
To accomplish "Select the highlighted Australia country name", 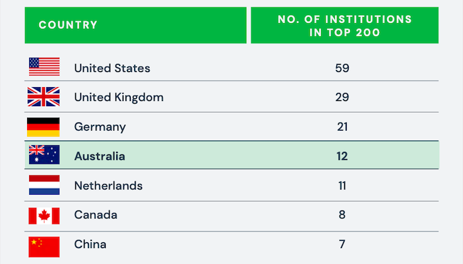I will 99,156.
